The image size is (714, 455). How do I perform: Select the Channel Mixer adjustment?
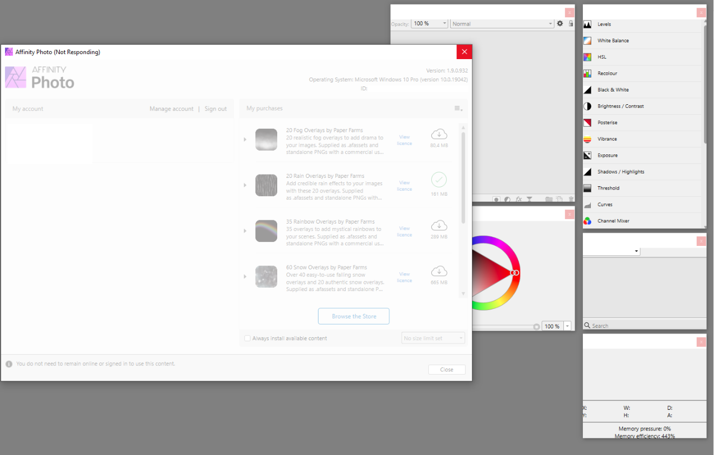click(641, 221)
